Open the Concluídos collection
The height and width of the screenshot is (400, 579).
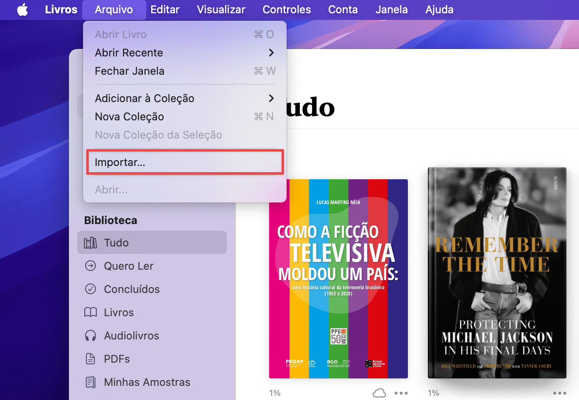(152, 289)
